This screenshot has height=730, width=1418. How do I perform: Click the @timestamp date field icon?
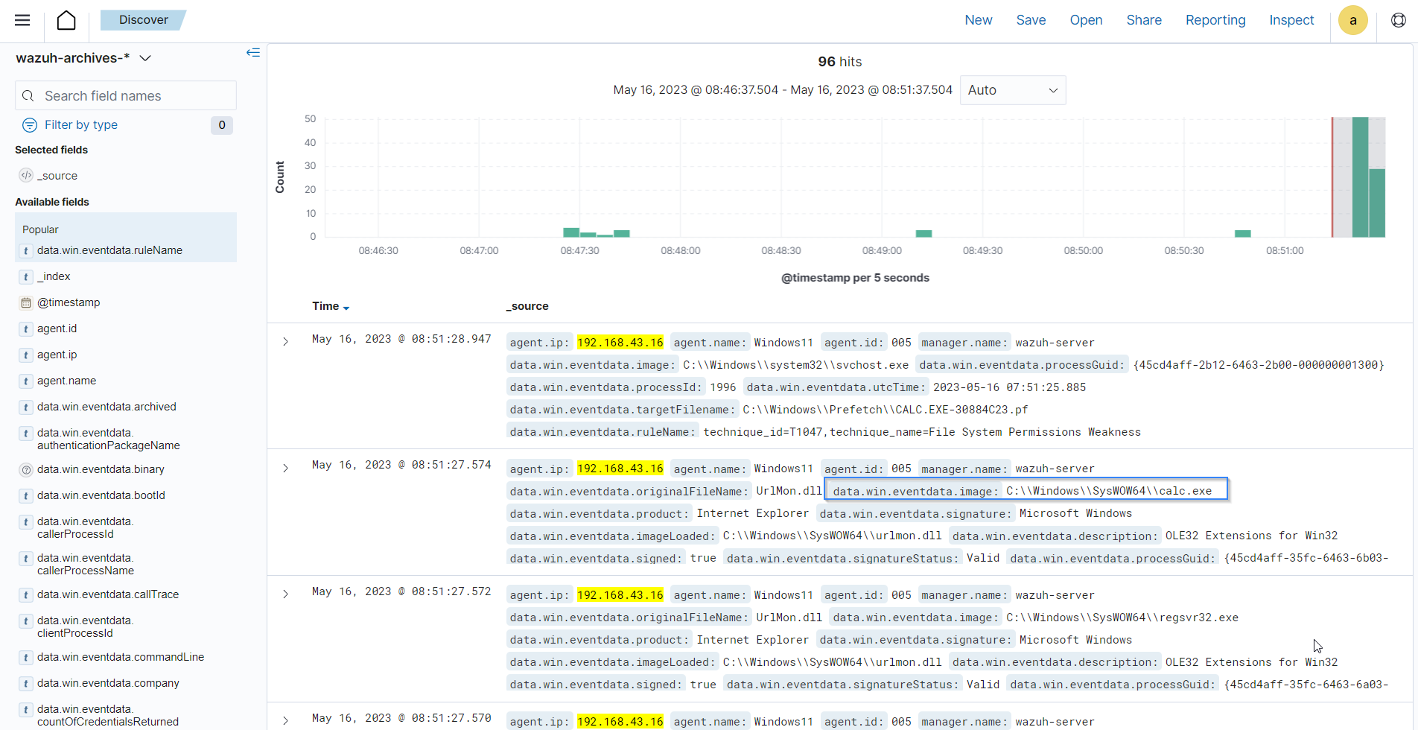point(26,302)
